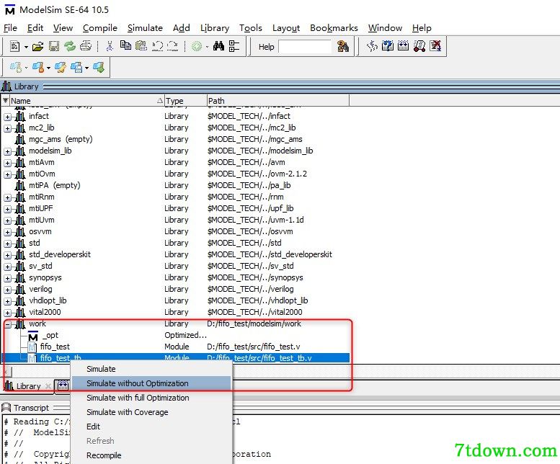Click the path $MODEL_TECH/../uvm-1.1d
The image size is (560, 464).
pos(255,220)
